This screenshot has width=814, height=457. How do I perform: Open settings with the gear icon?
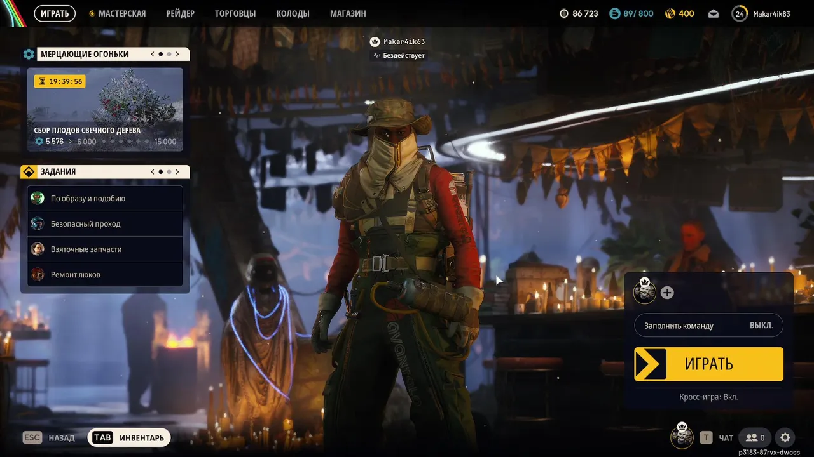(x=785, y=437)
